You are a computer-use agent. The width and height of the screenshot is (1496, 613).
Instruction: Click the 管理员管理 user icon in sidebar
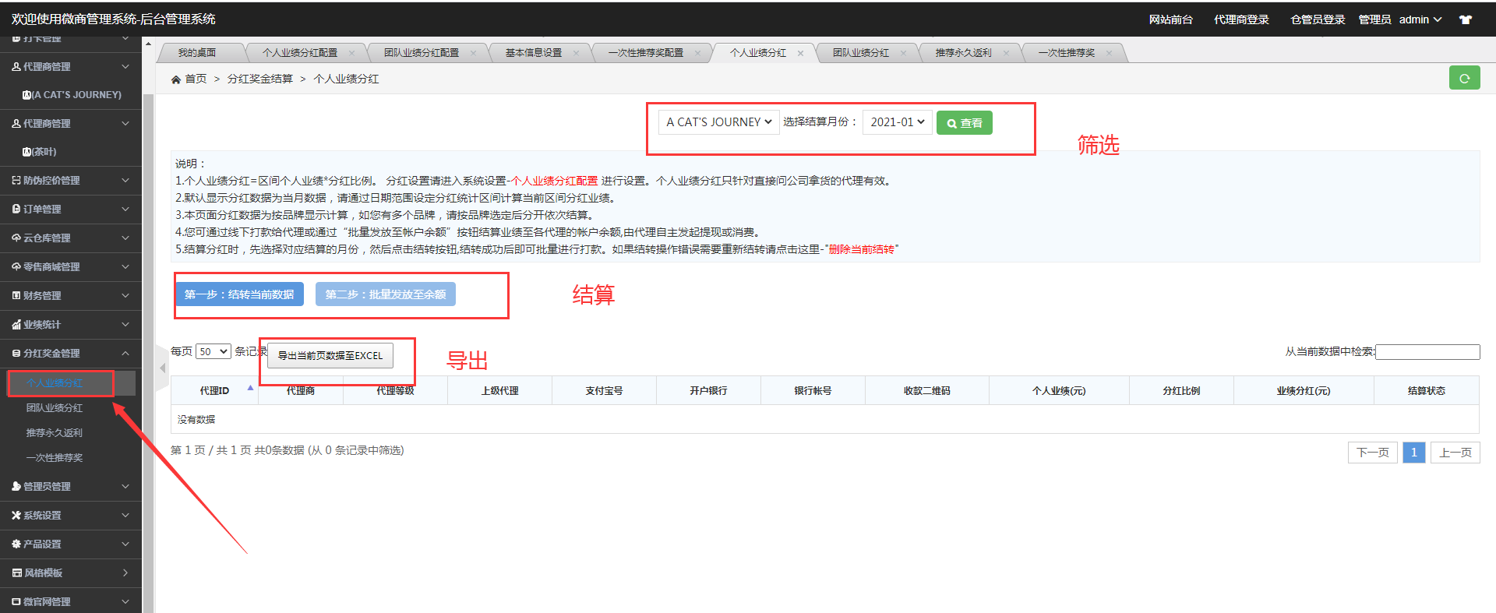click(16, 487)
